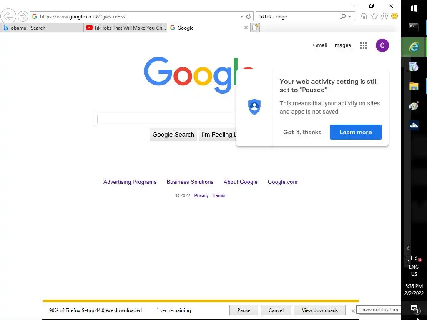This screenshot has height=320, width=427.
Task: Click the network status tray icon
Action: (408, 258)
